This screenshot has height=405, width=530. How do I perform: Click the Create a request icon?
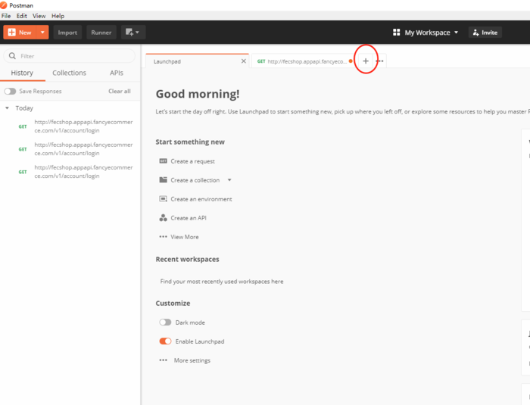click(163, 161)
